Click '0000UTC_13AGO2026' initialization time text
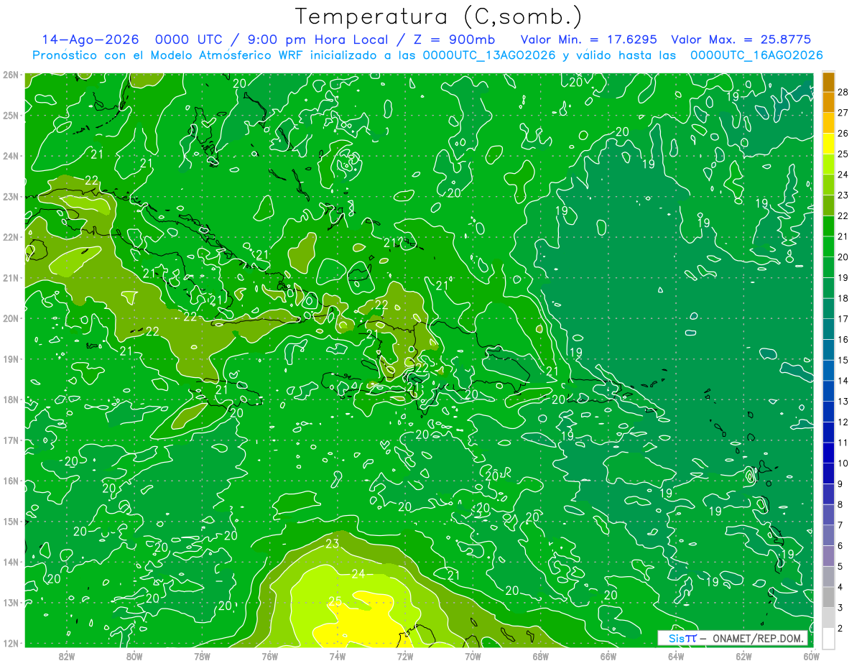 click(489, 55)
